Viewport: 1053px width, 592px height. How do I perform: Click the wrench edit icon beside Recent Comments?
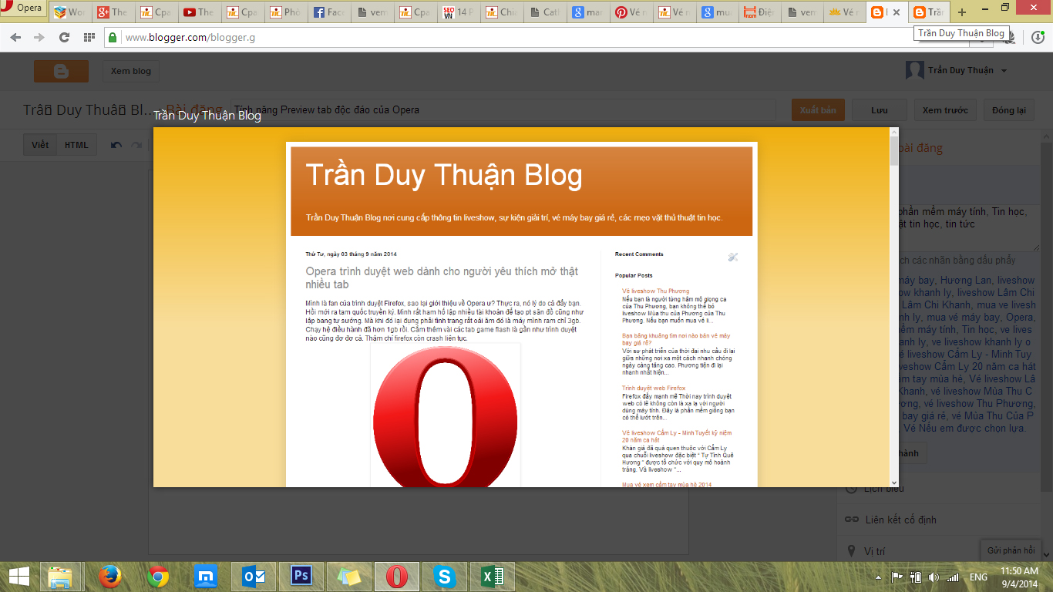coord(733,257)
